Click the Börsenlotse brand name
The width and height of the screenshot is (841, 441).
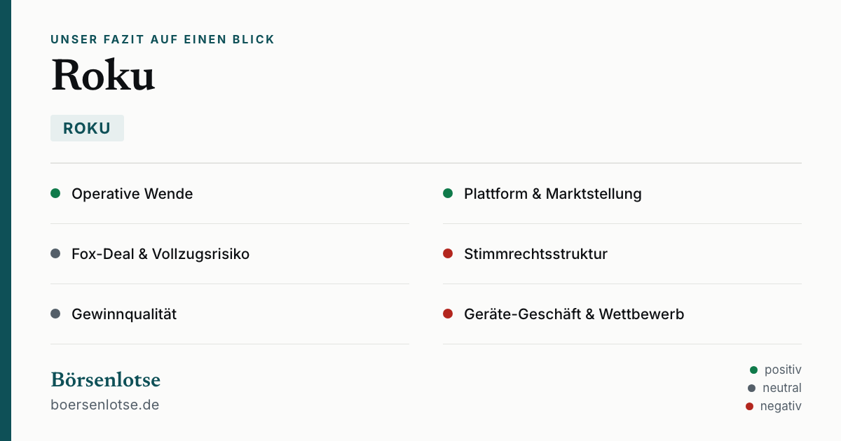(106, 379)
